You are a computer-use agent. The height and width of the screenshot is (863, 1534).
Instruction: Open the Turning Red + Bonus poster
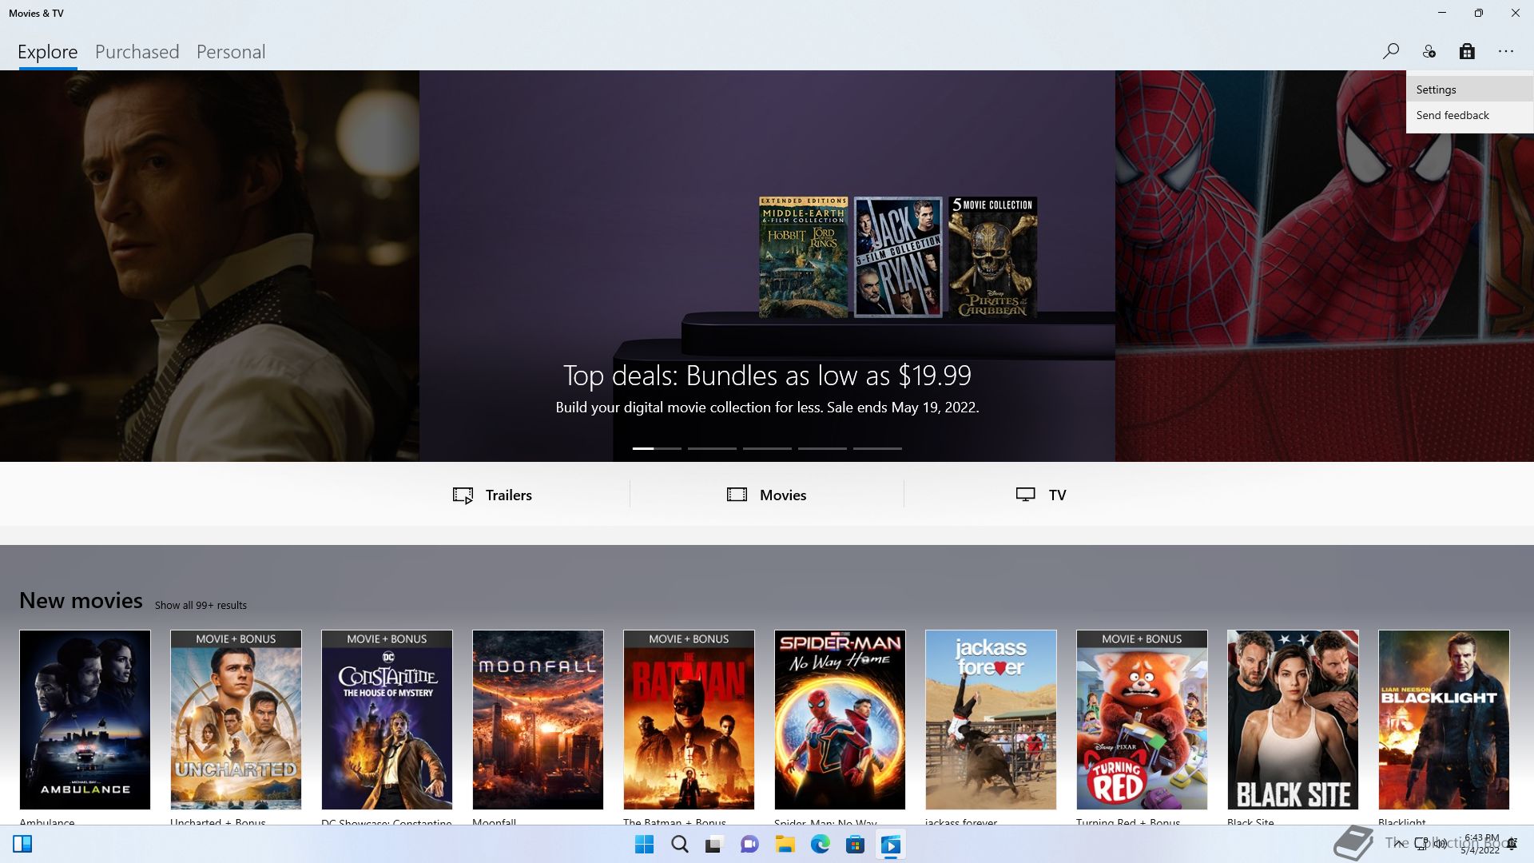[1142, 719]
